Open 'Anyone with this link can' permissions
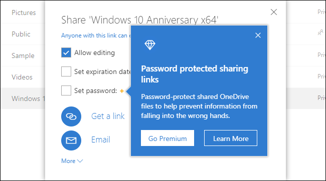326x181 pixels. pyautogui.click(x=96, y=35)
